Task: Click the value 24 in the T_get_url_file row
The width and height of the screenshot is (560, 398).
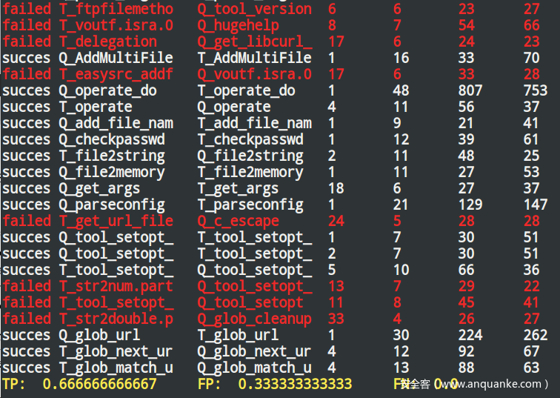Action: (x=336, y=221)
